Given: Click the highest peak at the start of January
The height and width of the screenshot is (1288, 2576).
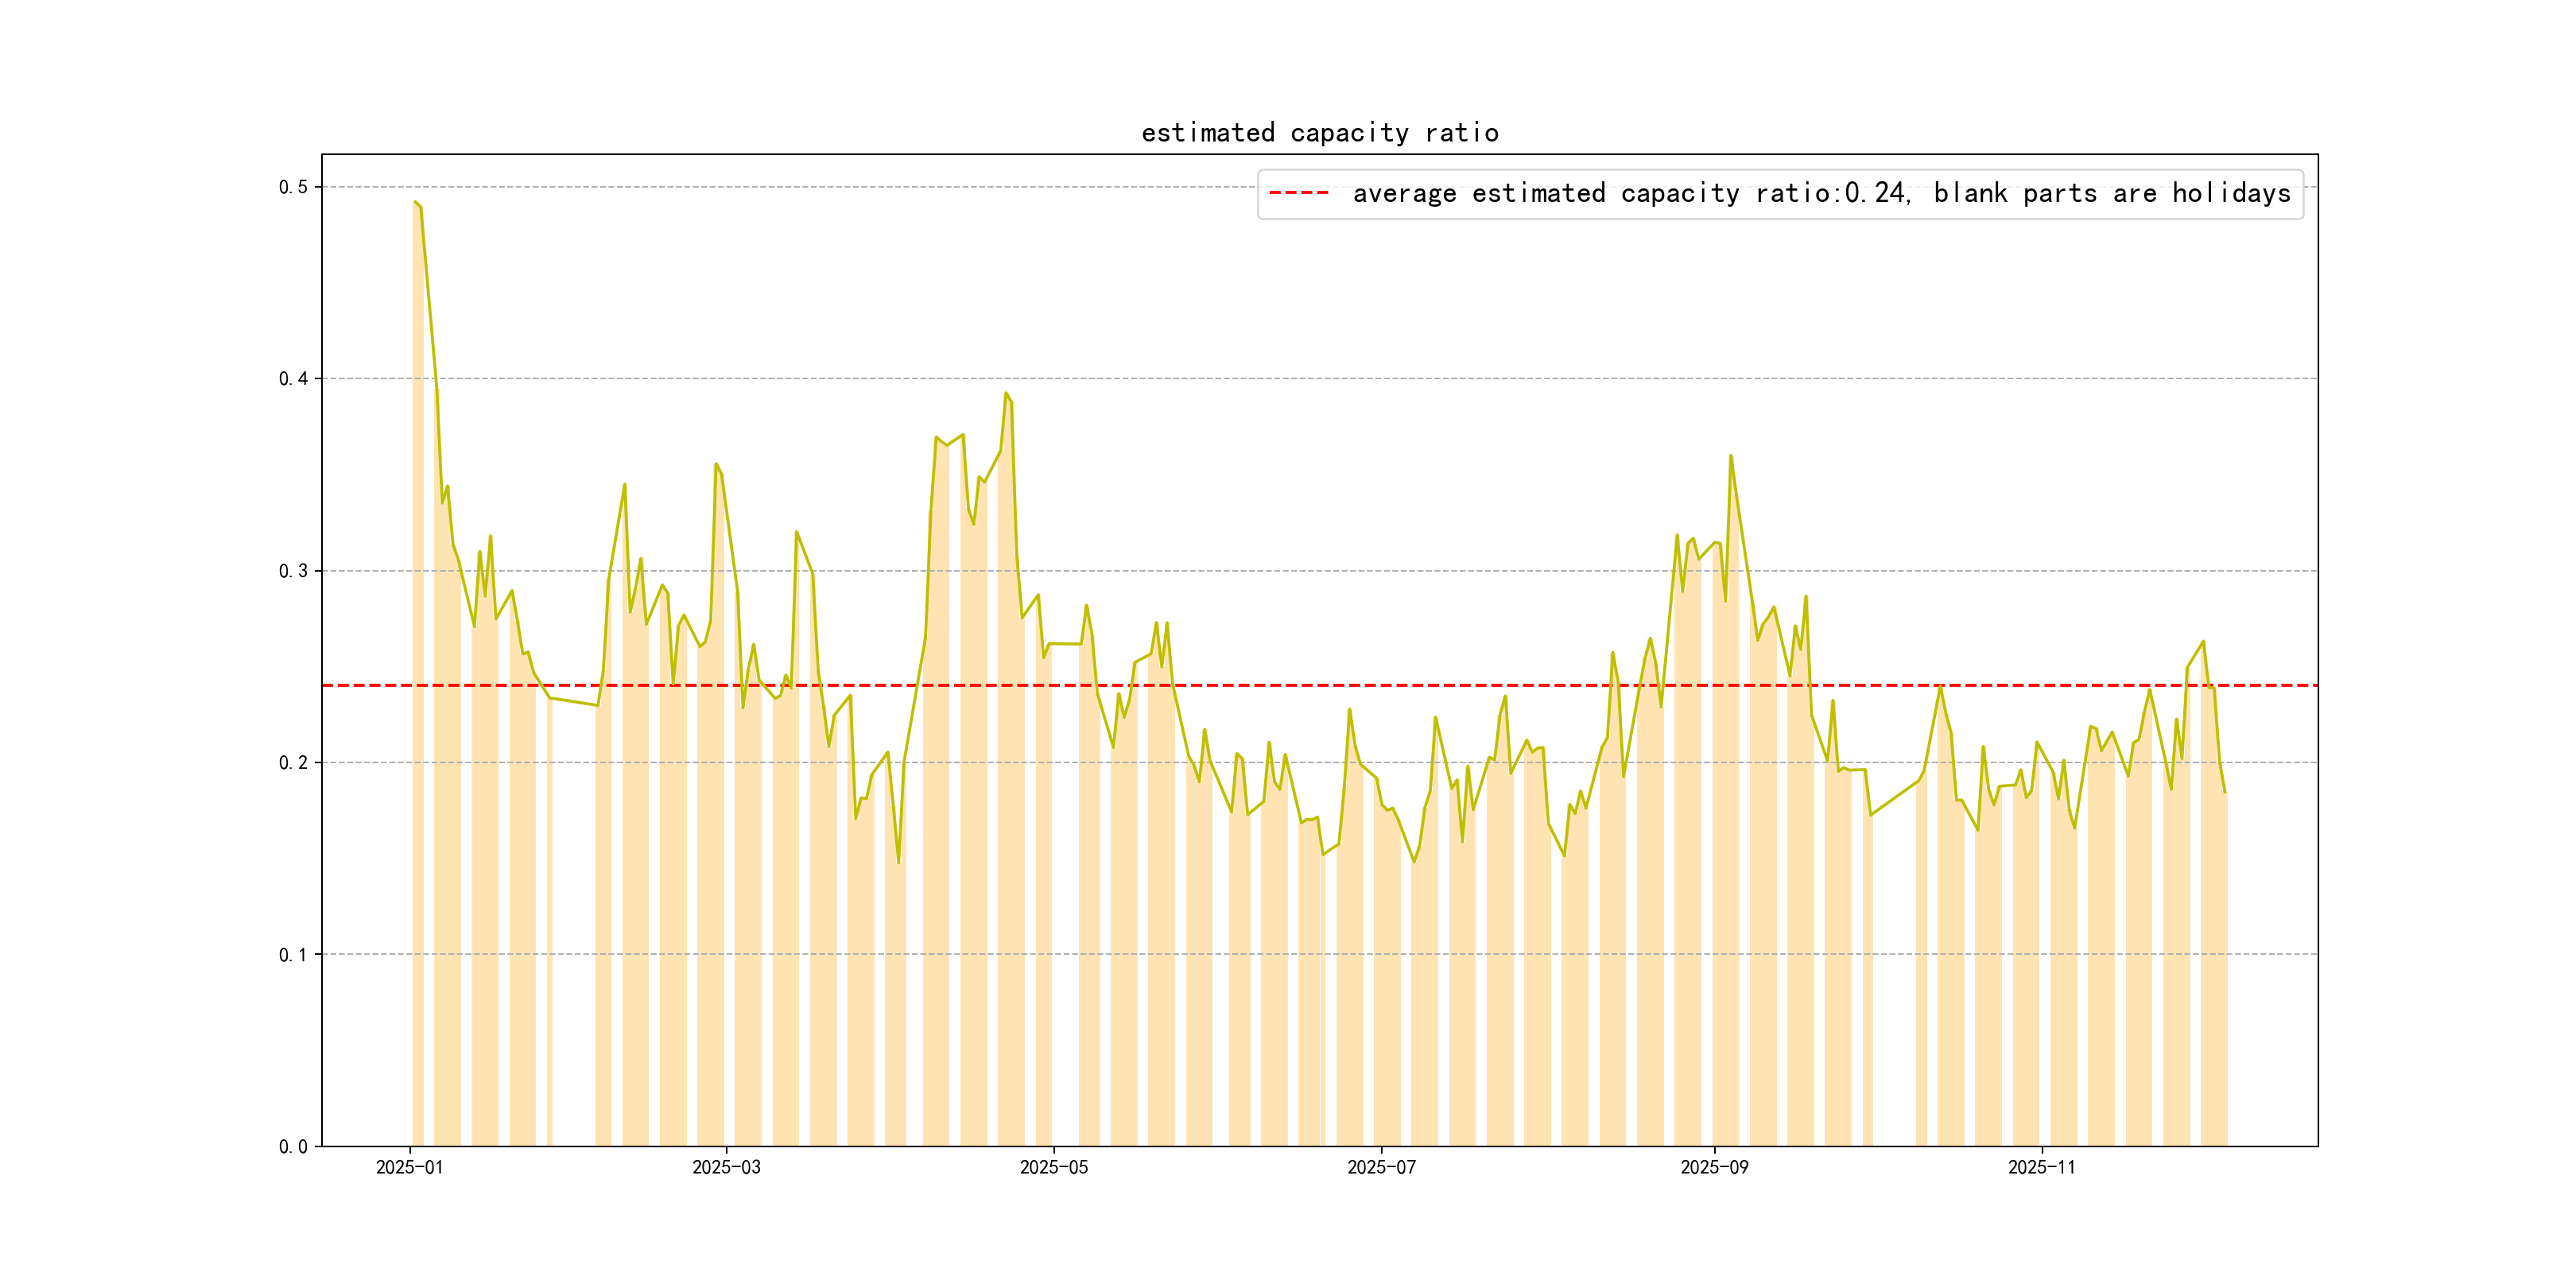Looking at the screenshot, I should [x=415, y=202].
